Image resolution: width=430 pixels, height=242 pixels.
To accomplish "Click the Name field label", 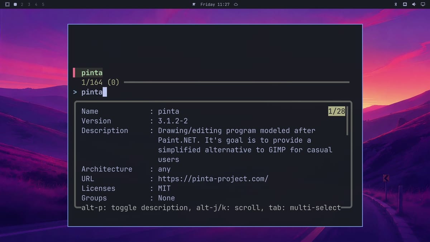I will click(x=90, y=111).
